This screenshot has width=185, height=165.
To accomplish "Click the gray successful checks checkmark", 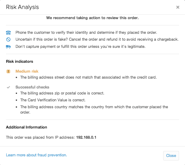I will click(8, 87).
